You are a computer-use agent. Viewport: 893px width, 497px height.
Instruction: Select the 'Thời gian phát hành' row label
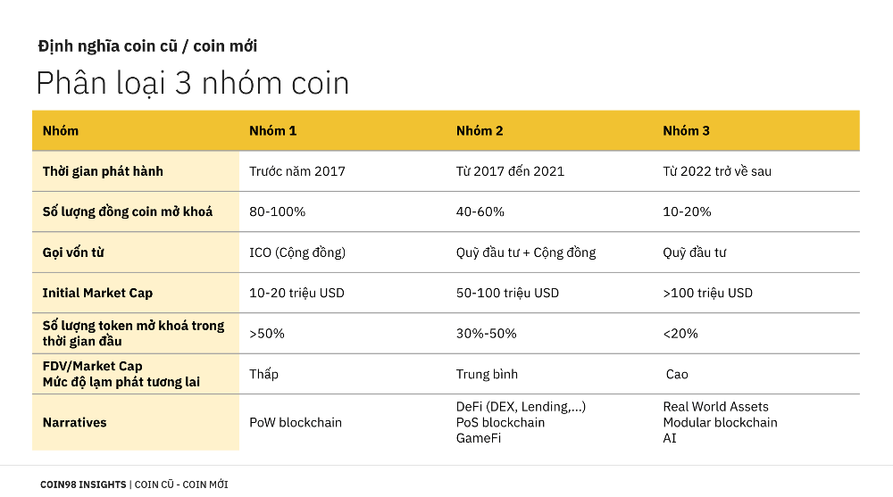pyautogui.click(x=103, y=171)
